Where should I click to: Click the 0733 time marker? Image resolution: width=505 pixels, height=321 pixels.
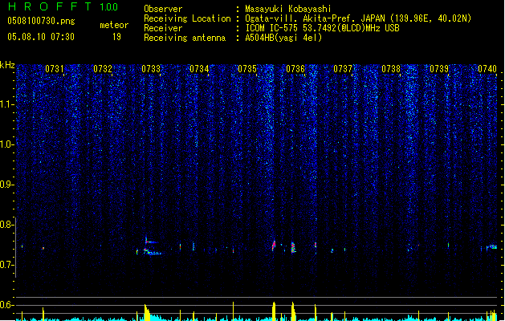point(151,69)
